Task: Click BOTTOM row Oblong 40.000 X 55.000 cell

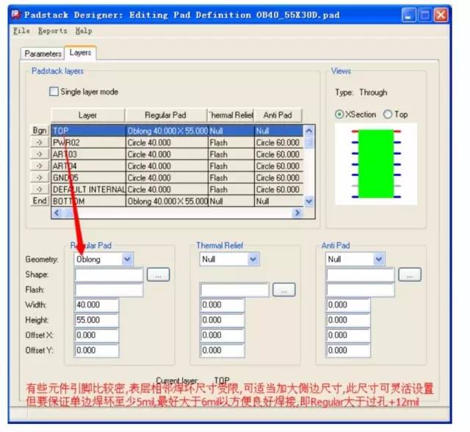Action: 167,201
